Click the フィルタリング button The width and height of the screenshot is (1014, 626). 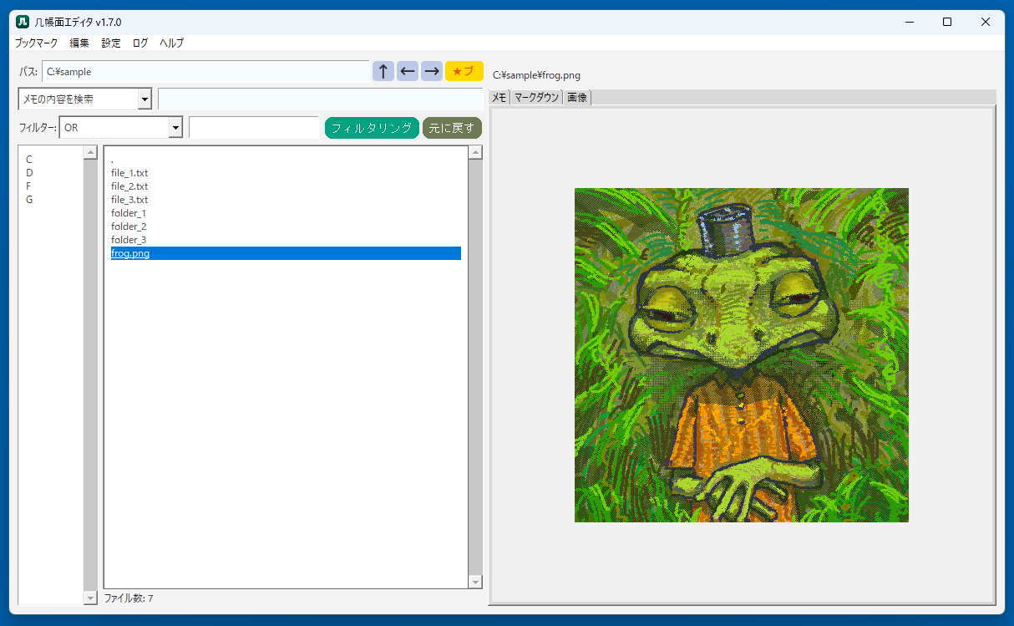(x=372, y=128)
